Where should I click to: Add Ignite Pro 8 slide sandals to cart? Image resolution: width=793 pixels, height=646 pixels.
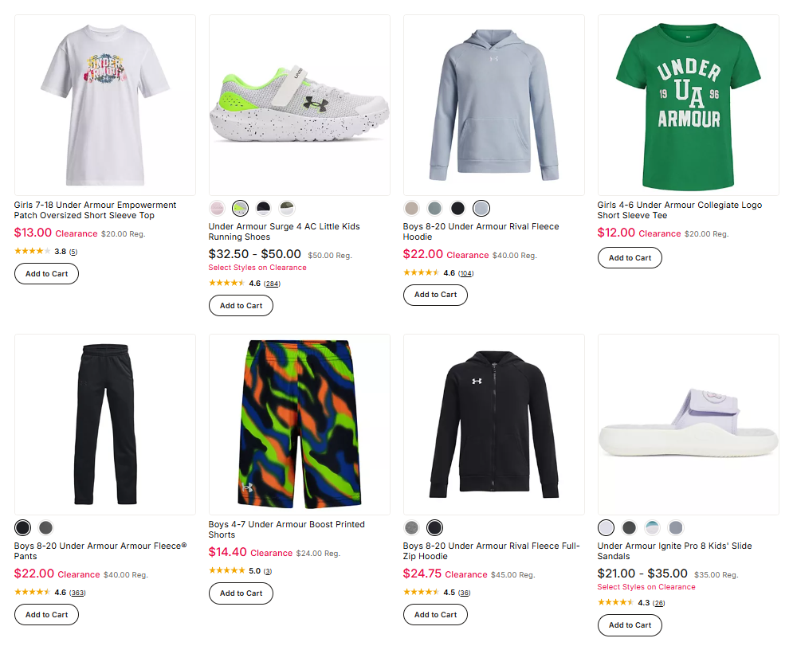[629, 624]
